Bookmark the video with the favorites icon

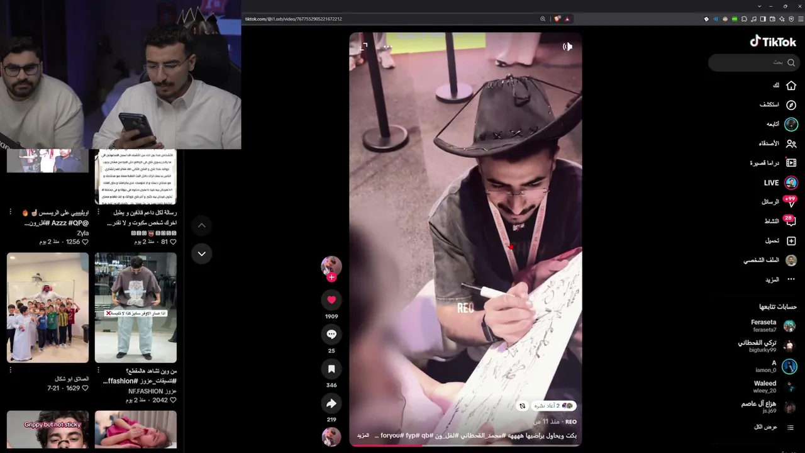(x=331, y=369)
